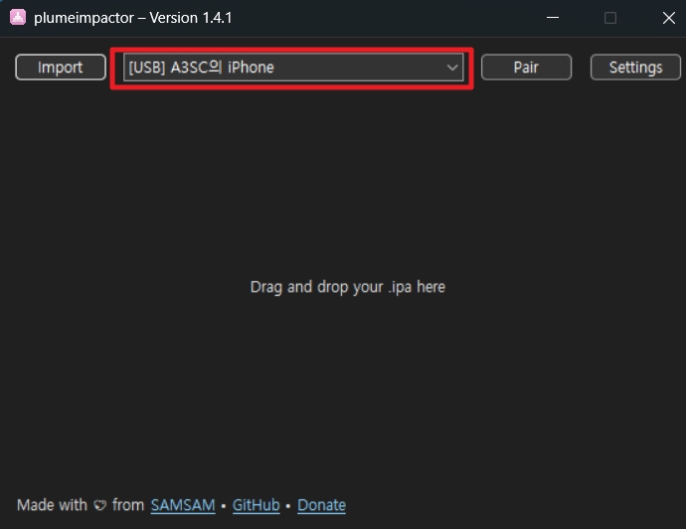Open the USB A3SC iPhone device dropdown
The width and height of the screenshot is (686, 529).
(x=293, y=67)
